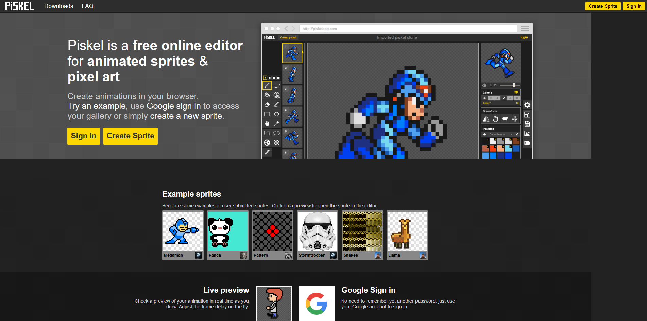The width and height of the screenshot is (647, 321).
Task: Select the Paint bucket tool
Action: [x=267, y=95]
